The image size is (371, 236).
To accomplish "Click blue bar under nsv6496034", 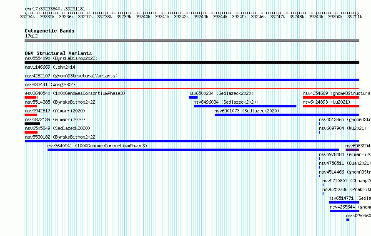I will 245,106.
